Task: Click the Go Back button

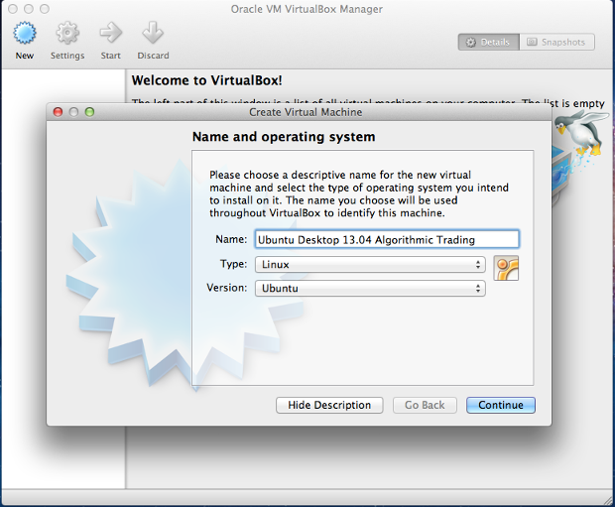Action: click(x=425, y=405)
